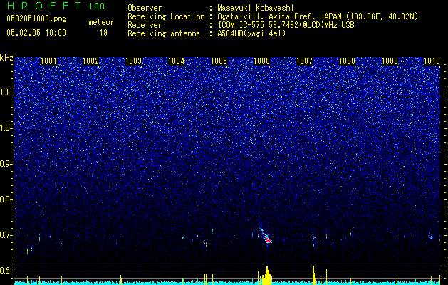
Task: Click the Receiving antenna label
Action: [x=164, y=33]
